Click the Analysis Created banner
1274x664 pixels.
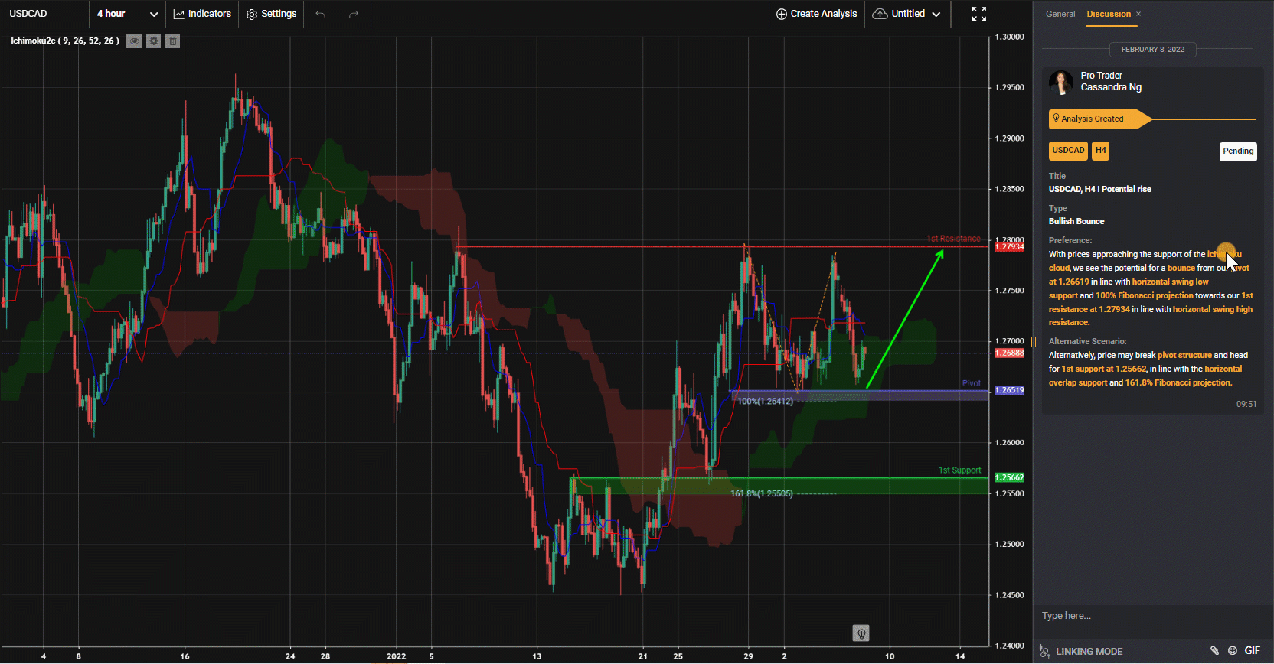point(1099,119)
